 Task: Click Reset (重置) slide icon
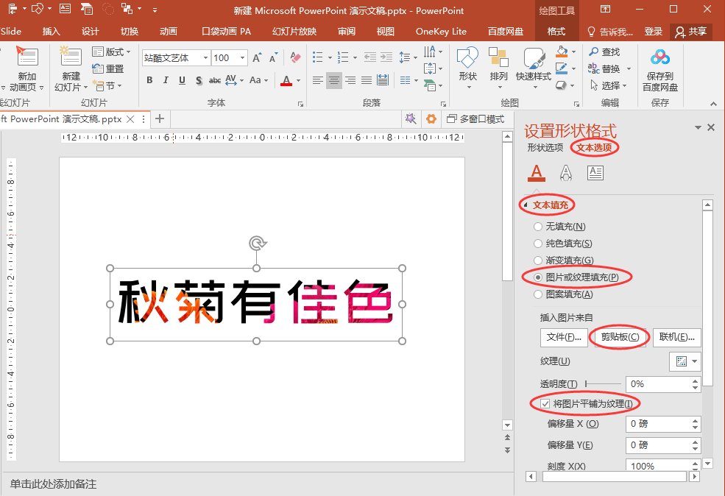tap(108, 69)
